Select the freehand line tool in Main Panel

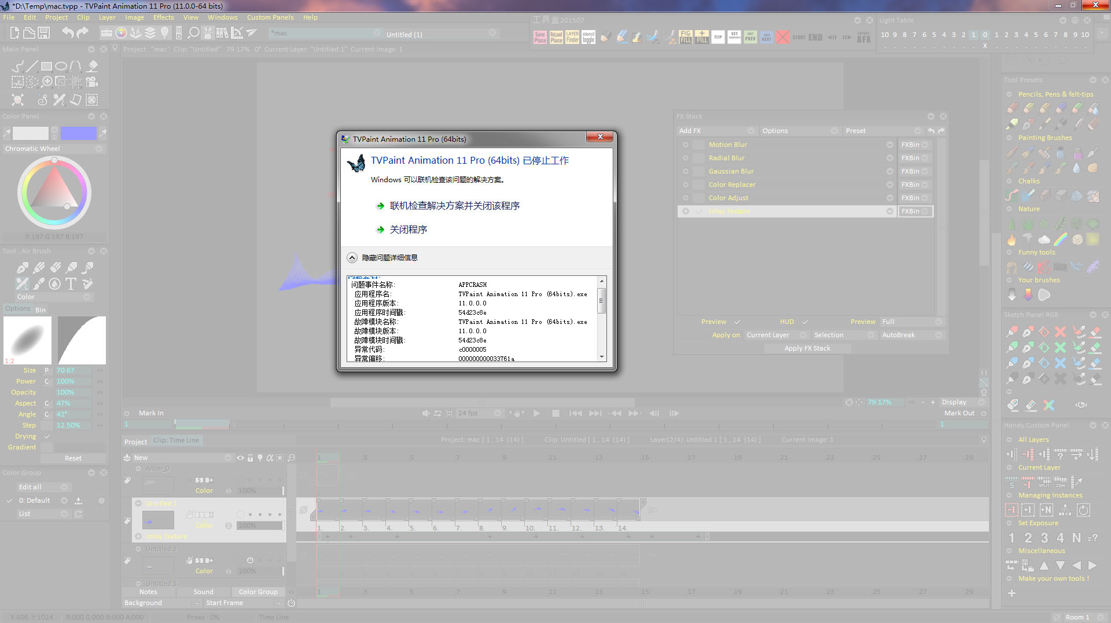coord(17,66)
